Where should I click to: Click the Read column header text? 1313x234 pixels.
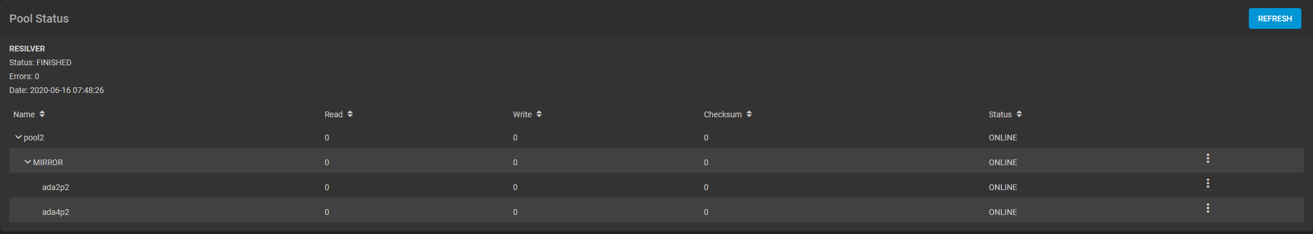pyautogui.click(x=334, y=114)
